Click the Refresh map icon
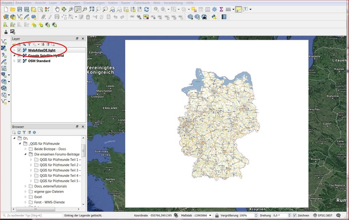 pos(147,9)
